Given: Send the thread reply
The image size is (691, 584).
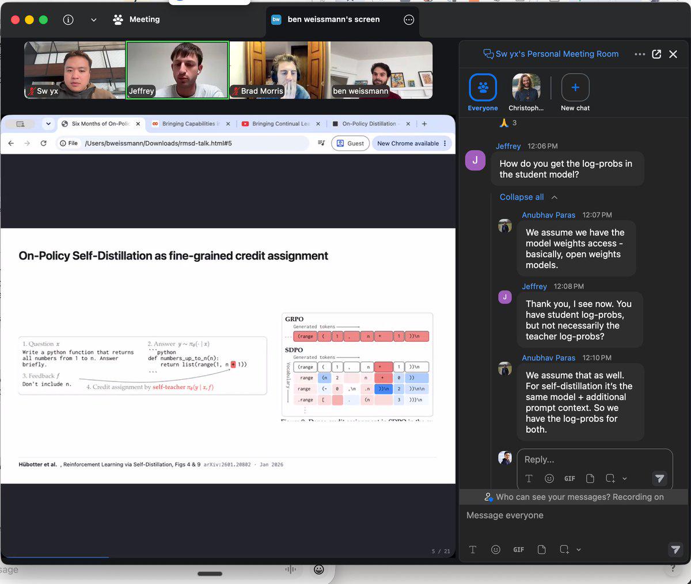Looking at the screenshot, I should pyautogui.click(x=659, y=478).
